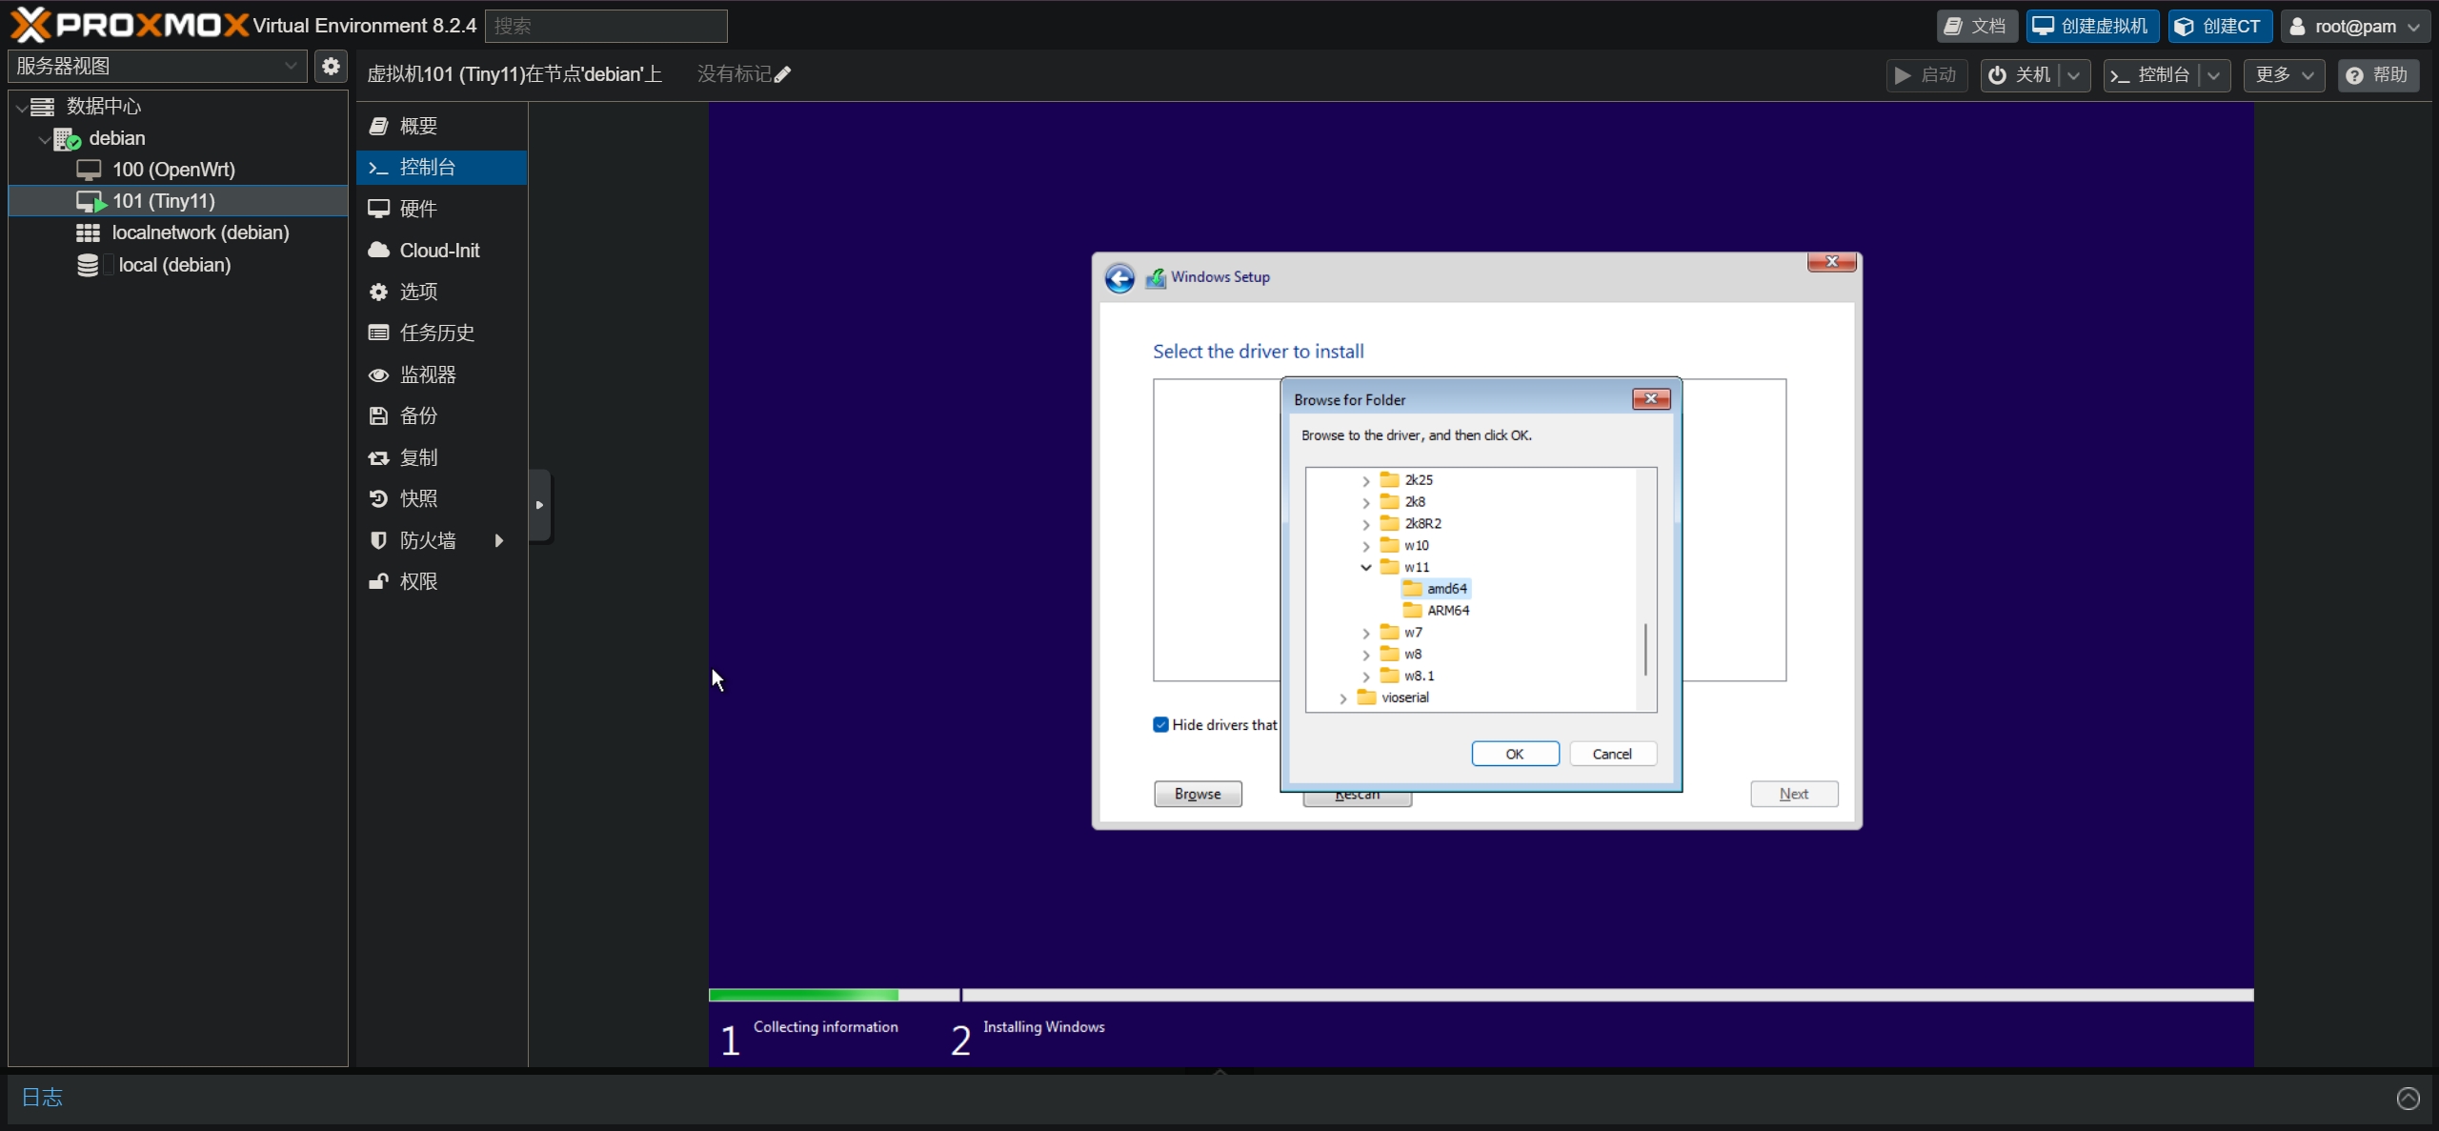Open the 任务历史 task history tab
The image size is (2439, 1131).
tap(441, 333)
